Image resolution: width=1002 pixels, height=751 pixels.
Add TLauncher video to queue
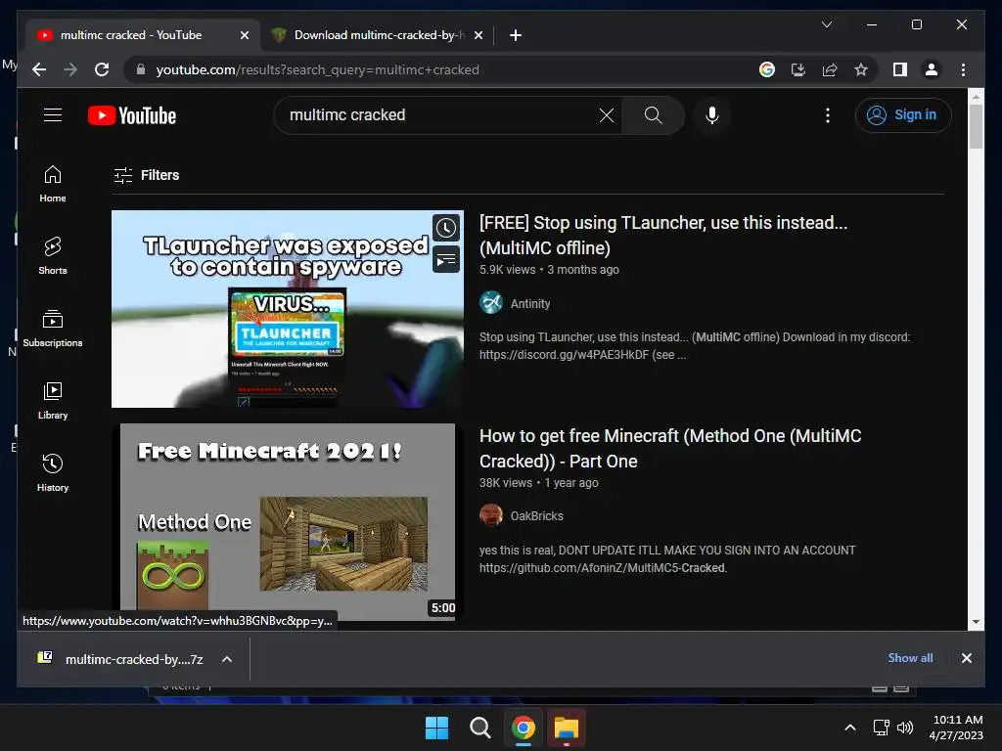446,260
